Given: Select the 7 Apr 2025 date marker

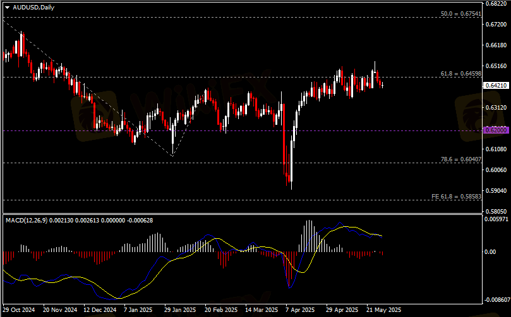Looking at the screenshot, I should tap(299, 310).
